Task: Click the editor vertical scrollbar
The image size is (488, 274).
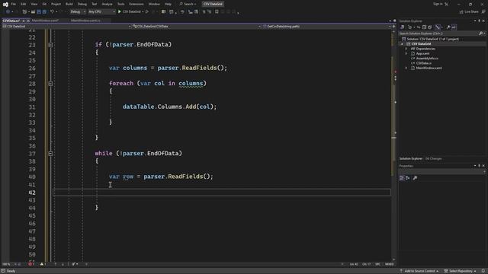Action: (x=394, y=145)
